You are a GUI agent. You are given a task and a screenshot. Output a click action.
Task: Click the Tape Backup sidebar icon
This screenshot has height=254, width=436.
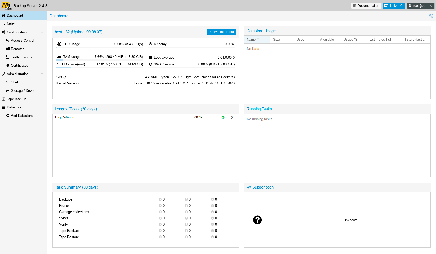click(x=4, y=99)
